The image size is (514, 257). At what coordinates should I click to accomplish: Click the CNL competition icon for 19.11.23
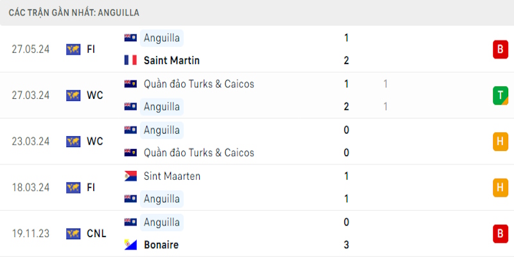[73, 234]
